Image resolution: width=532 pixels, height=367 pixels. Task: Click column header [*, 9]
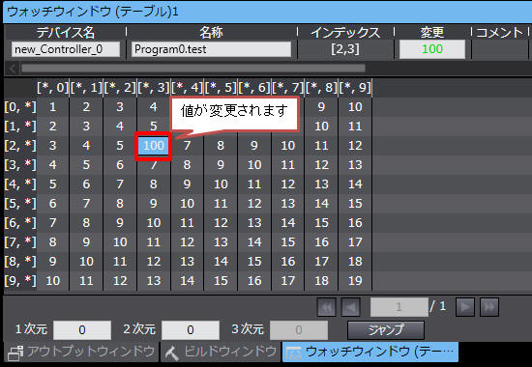pyautogui.click(x=355, y=88)
